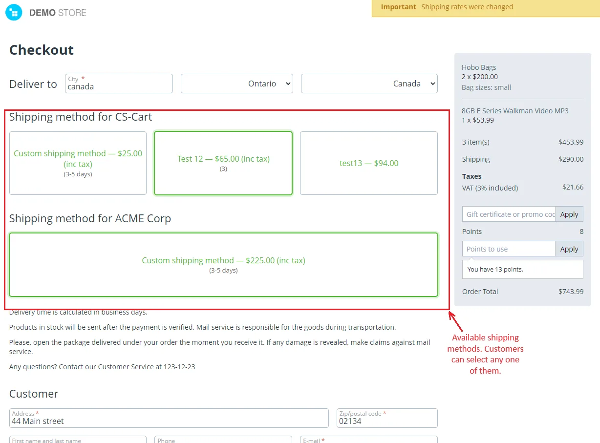Click the E-mail input field
Image resolution: width=600 pixels, height=443 pixels.
369,440
